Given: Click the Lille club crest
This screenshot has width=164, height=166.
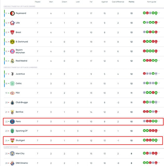Looking at the screenshot, I should coord(12,23).
